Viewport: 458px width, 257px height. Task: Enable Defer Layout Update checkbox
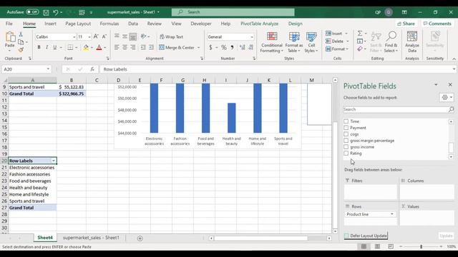point(346,236)
